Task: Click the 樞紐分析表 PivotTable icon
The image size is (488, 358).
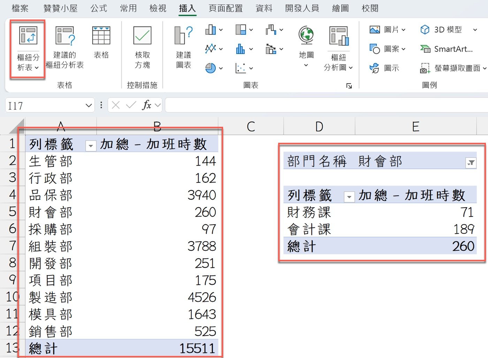Action: click(28, 36)
